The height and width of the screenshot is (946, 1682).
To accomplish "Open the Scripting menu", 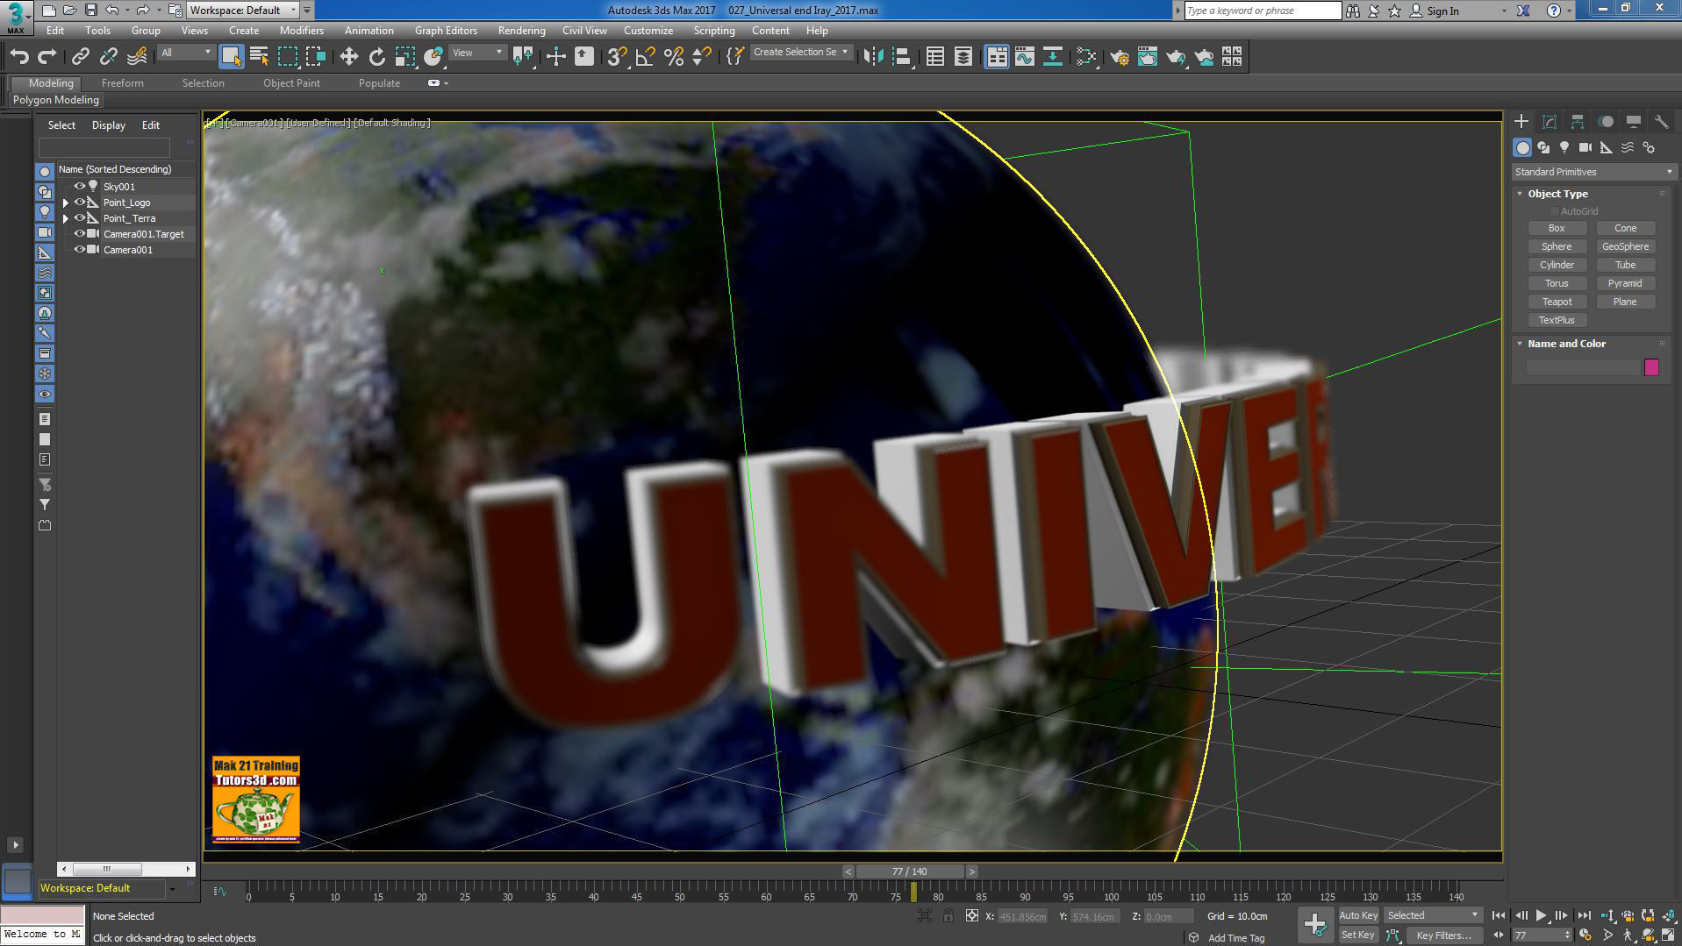I will (714, 31).
